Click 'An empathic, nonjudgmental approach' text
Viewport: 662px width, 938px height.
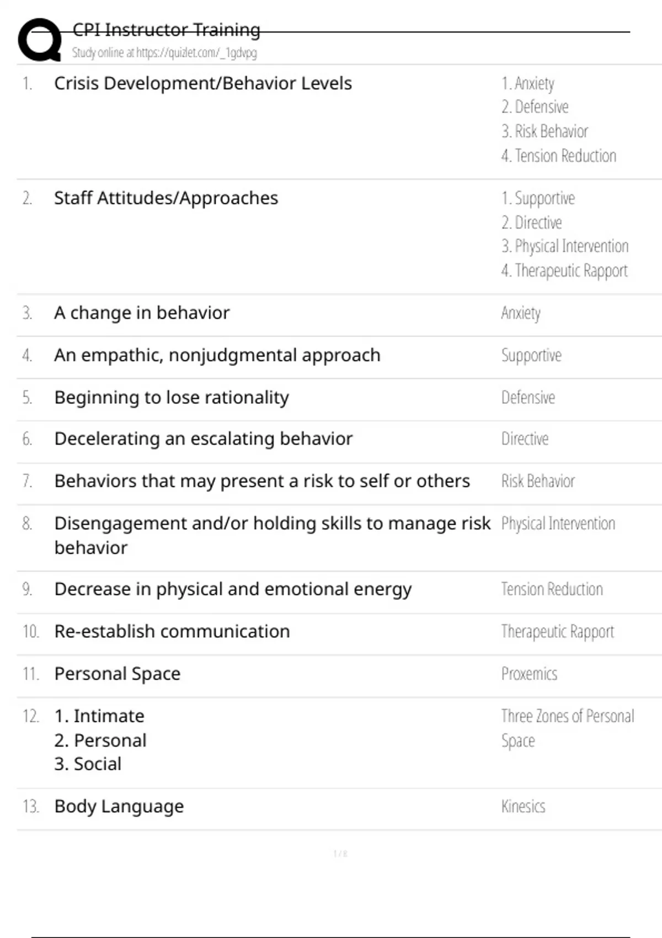coord(217,355)
